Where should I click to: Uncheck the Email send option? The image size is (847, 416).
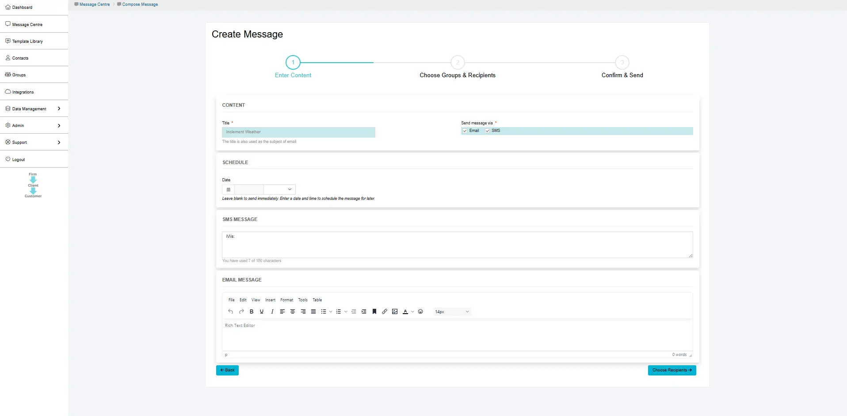(x=465, y=131)
